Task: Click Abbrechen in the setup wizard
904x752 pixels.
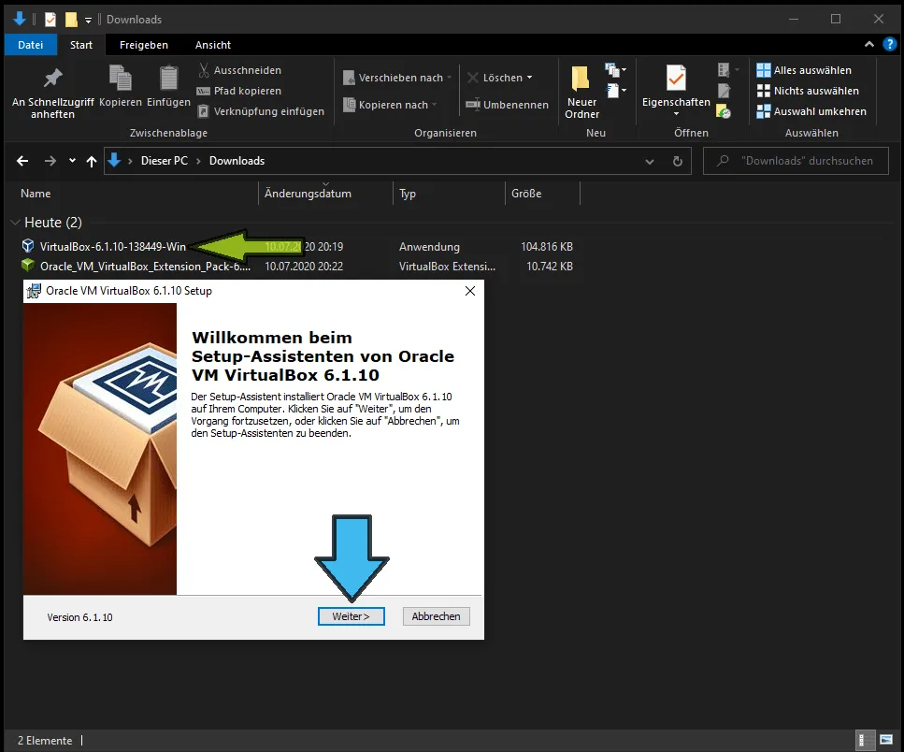Action: tap(436, 615)
